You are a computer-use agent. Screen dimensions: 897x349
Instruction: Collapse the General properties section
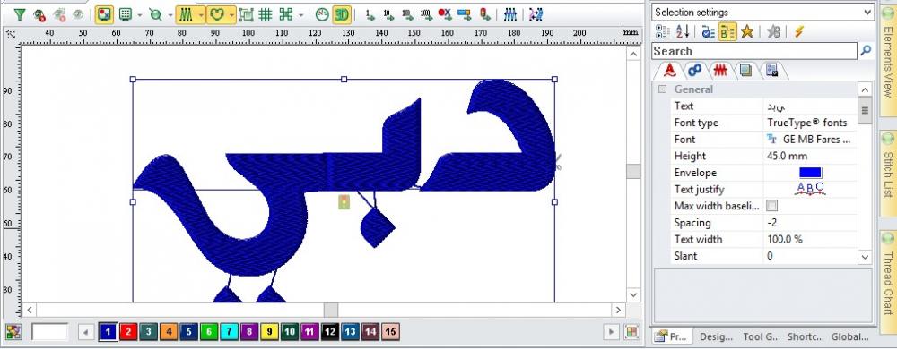663,89
